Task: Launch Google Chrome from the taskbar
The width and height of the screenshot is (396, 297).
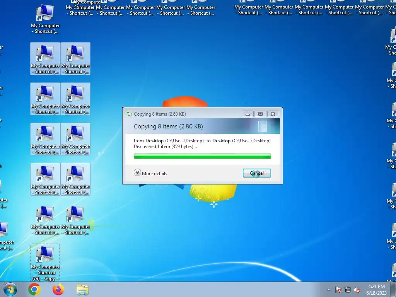Action: (34, 289)
